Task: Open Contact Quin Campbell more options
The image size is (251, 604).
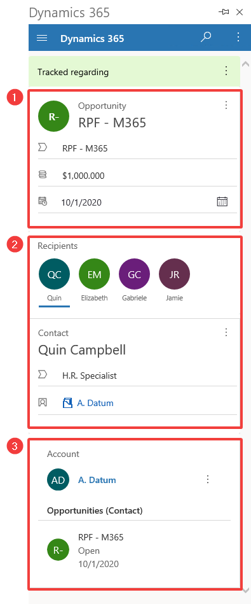Action: 226,332
